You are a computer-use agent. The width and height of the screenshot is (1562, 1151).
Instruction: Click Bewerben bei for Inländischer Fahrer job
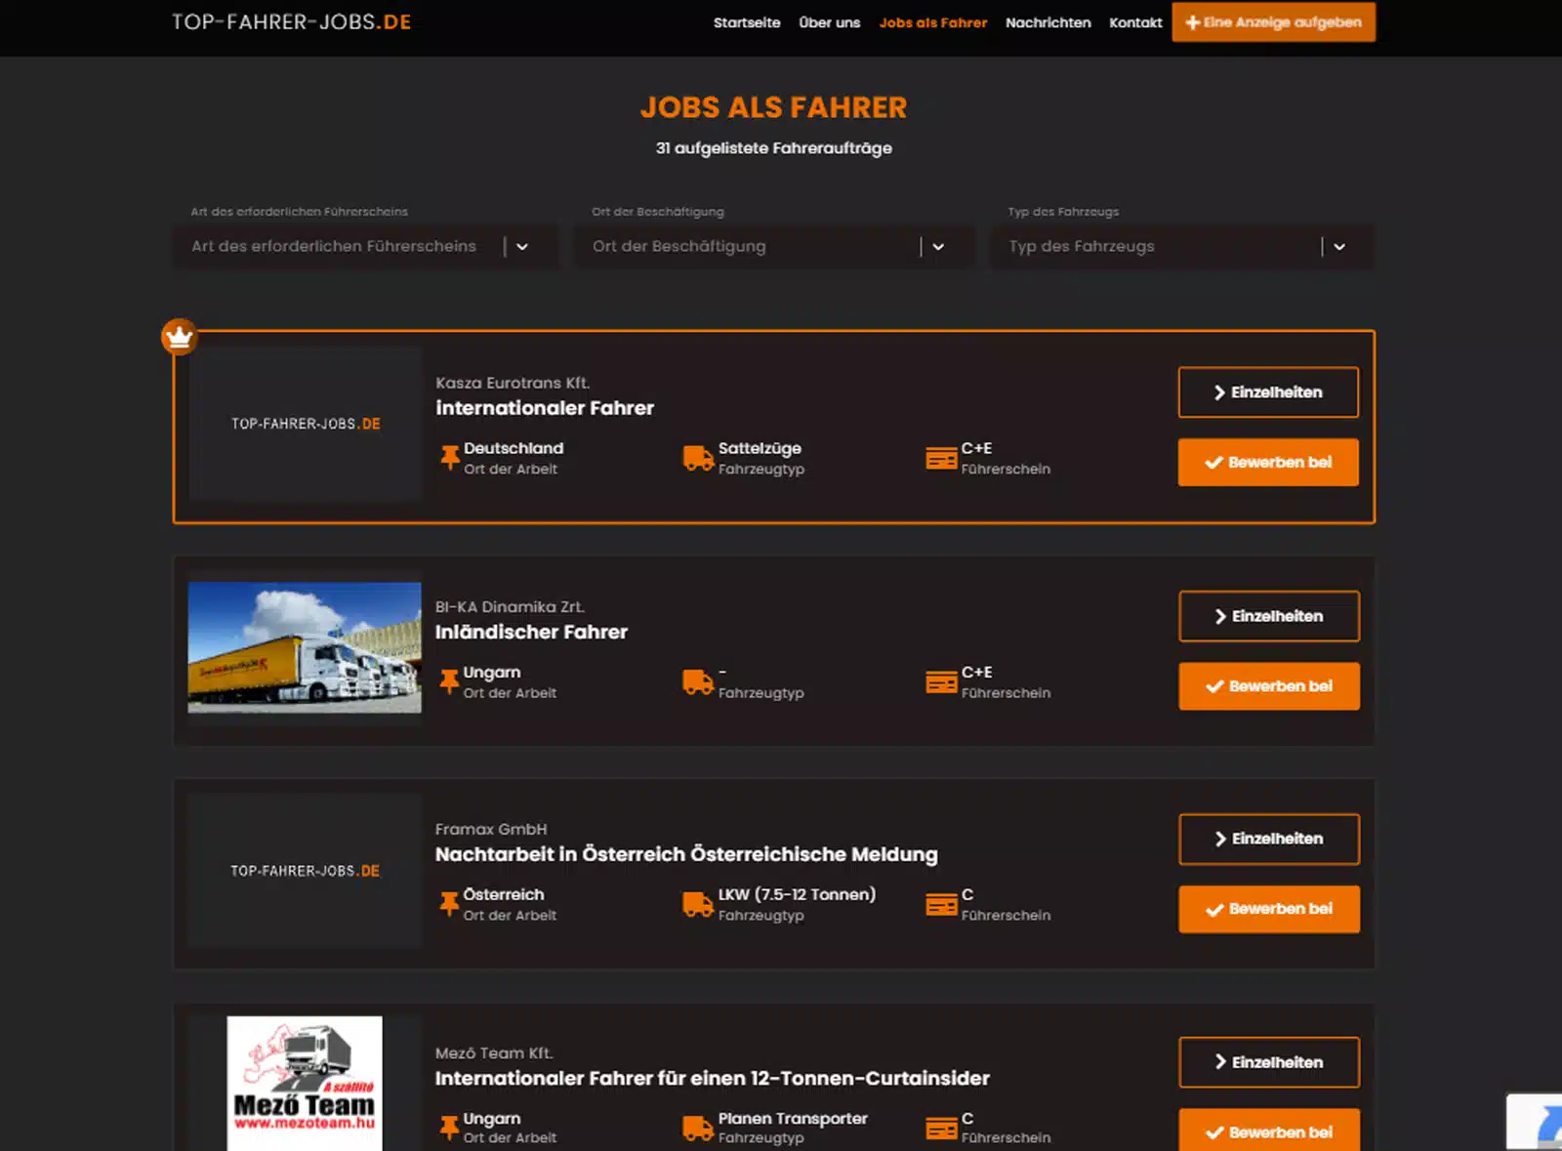(x=1269, y=686)
